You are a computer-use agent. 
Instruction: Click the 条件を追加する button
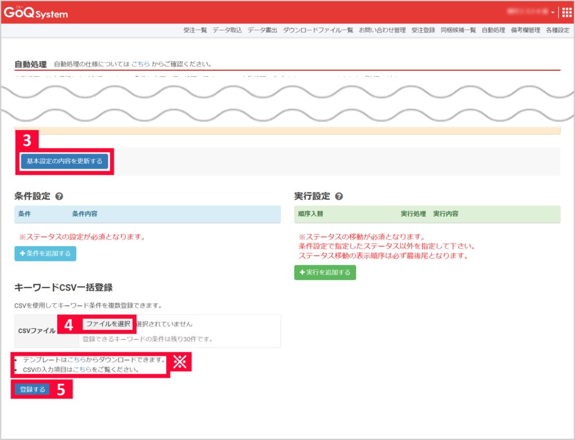45,254
